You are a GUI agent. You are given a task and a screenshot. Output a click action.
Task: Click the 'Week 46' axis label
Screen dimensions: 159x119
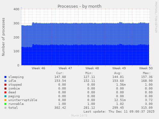38,68
